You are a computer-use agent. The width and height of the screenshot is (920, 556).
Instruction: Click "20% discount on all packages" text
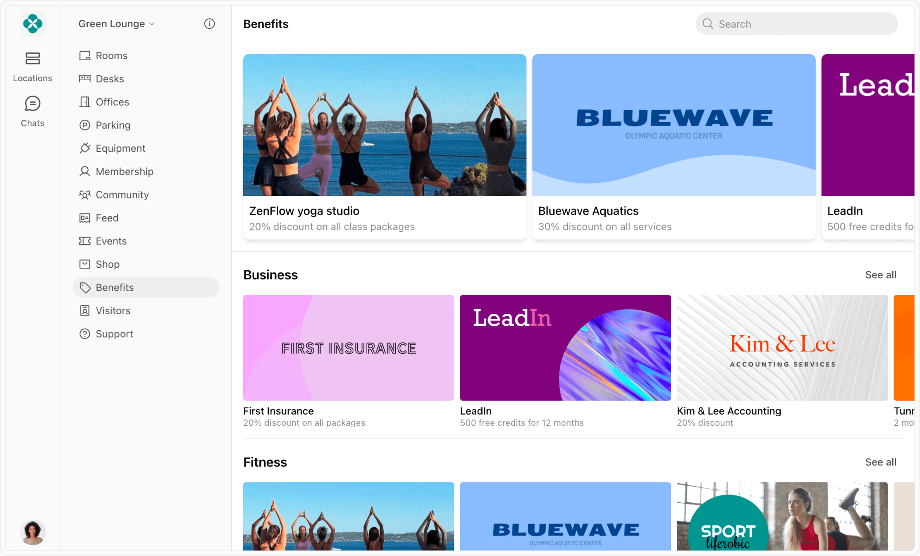pos(304,423)
